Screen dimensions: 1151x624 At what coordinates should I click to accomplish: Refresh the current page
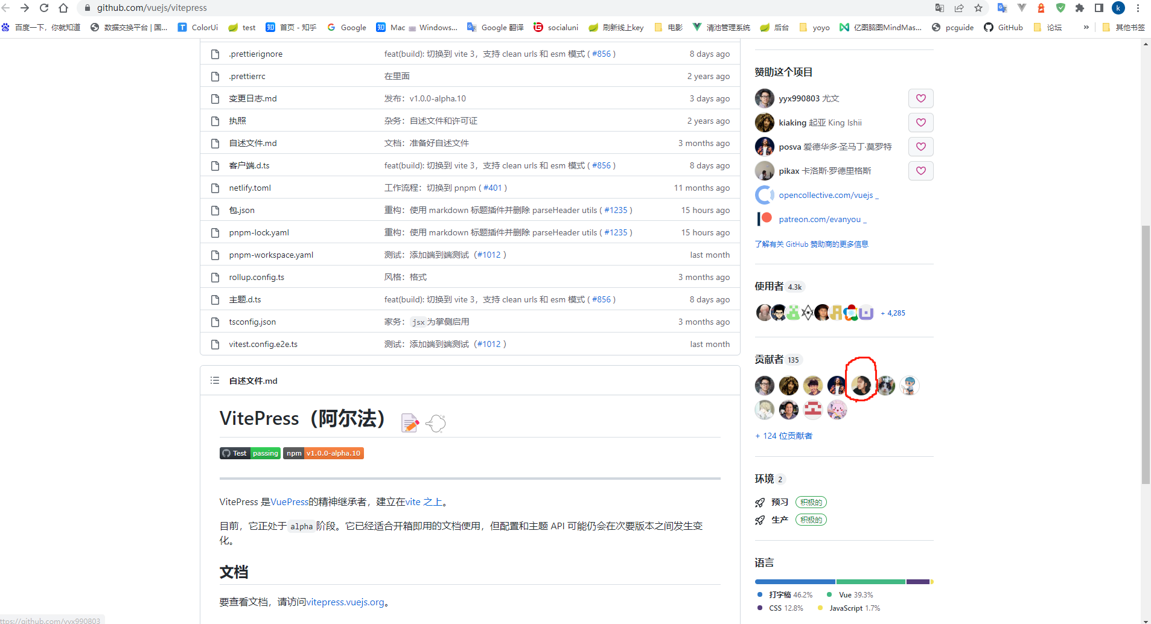coord(43,8)
